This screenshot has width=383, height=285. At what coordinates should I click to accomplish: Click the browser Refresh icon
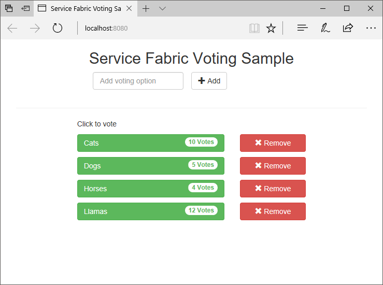(x=58, y=28)
